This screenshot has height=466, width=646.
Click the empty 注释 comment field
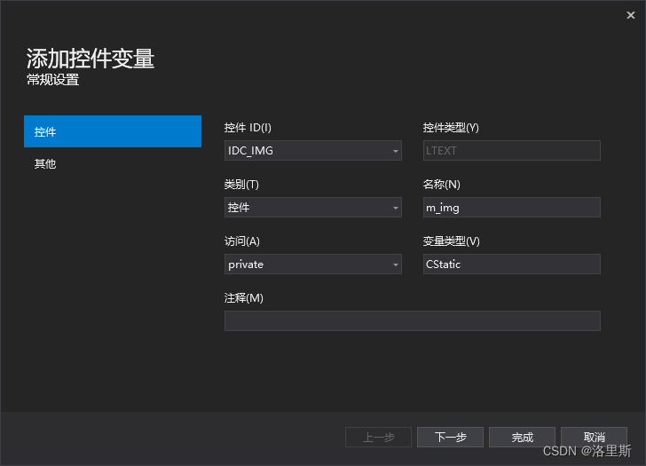coord(412,321)
